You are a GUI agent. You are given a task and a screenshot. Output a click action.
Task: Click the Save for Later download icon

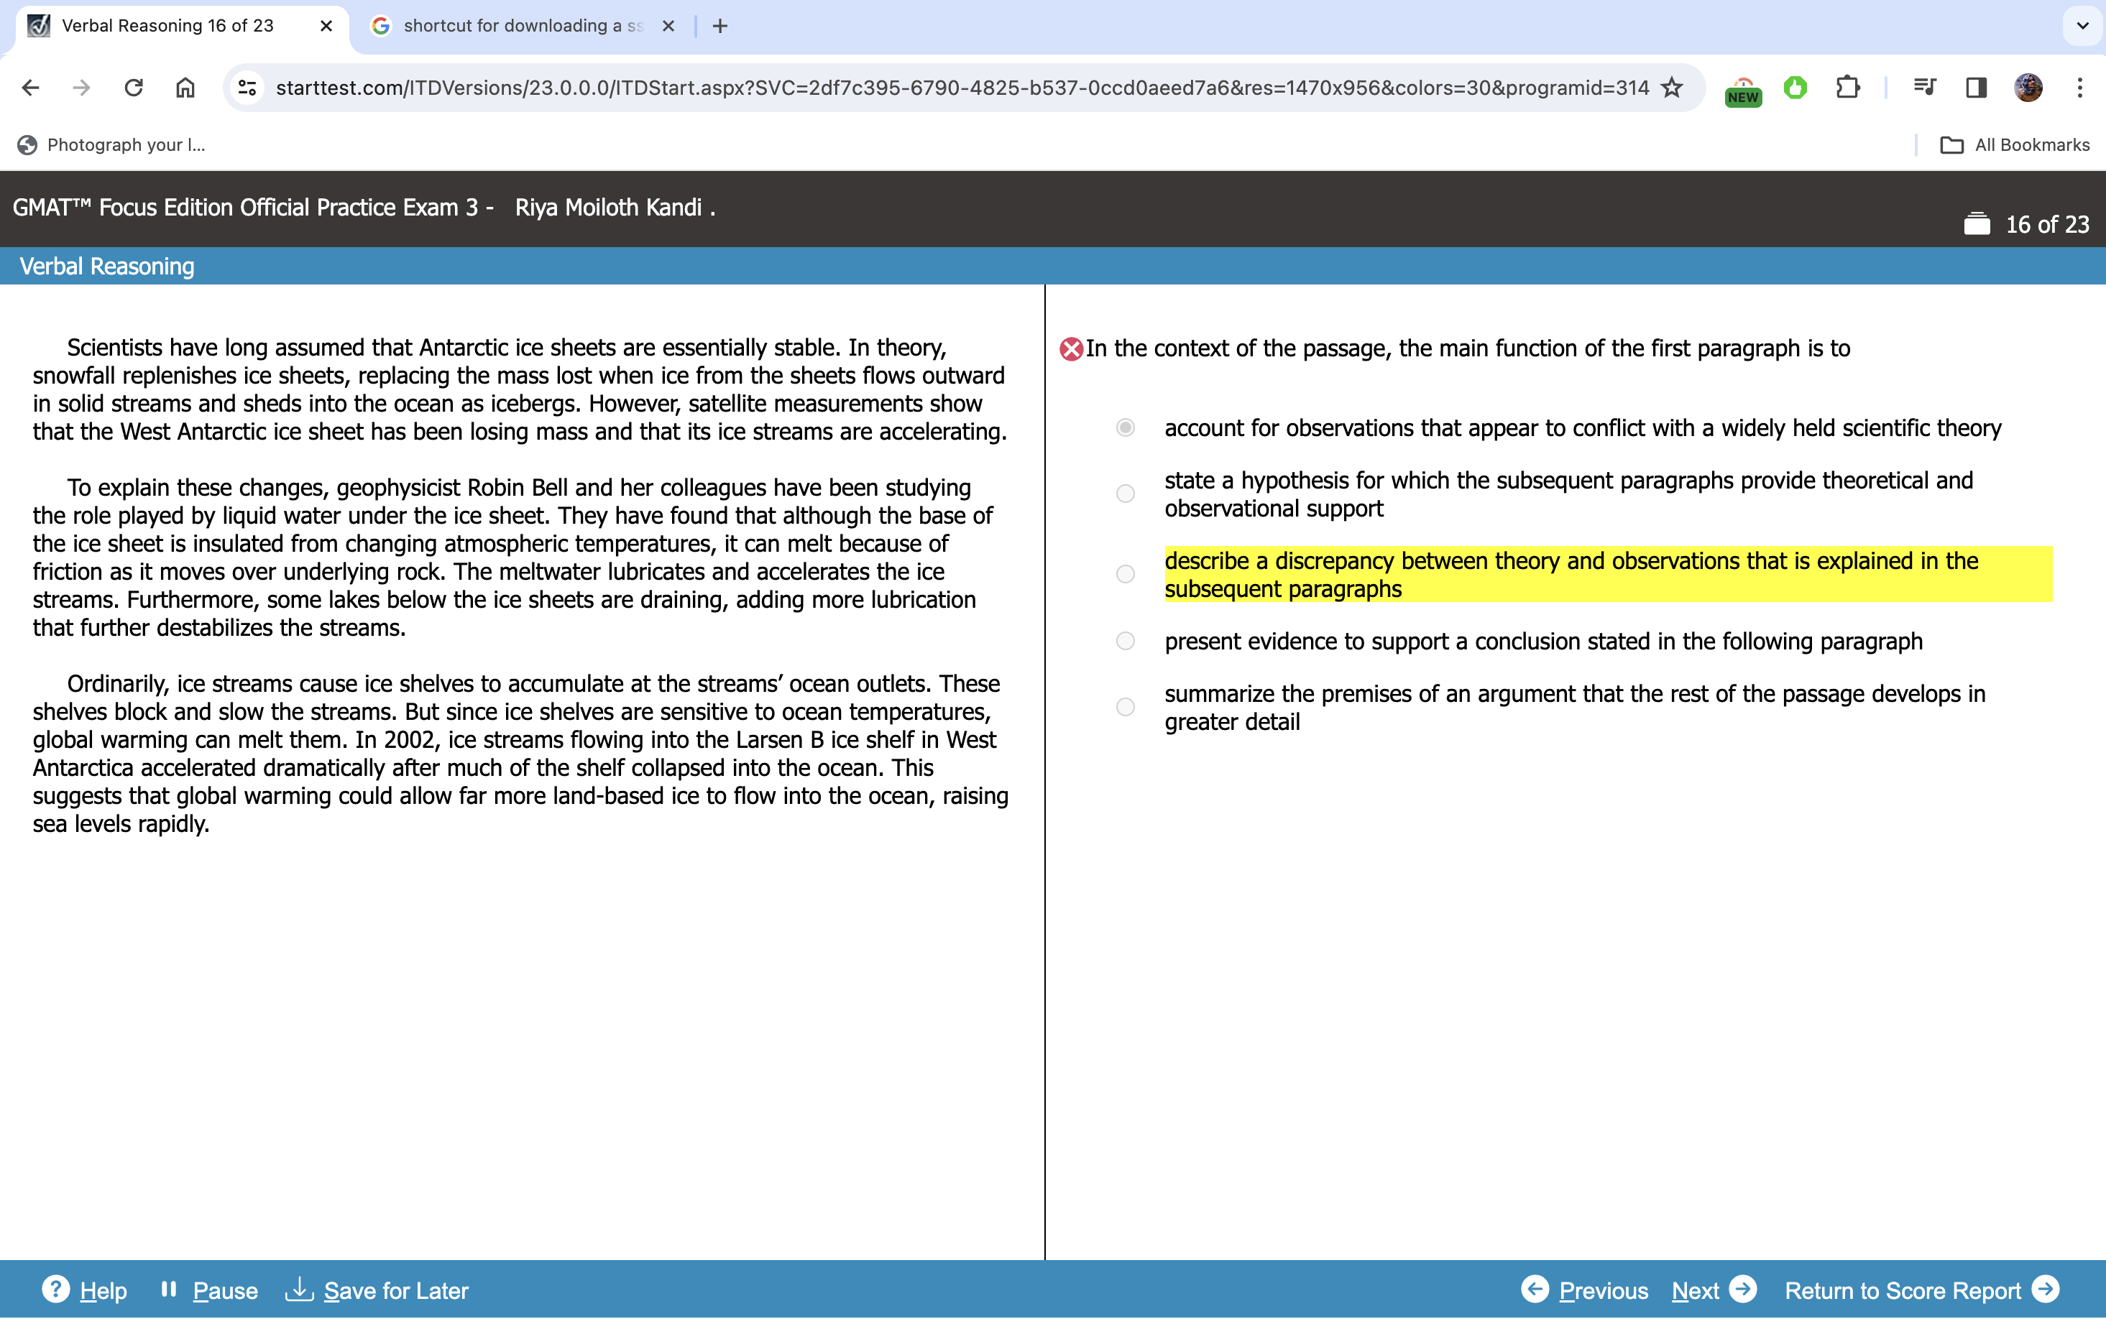coord(299,1289)
